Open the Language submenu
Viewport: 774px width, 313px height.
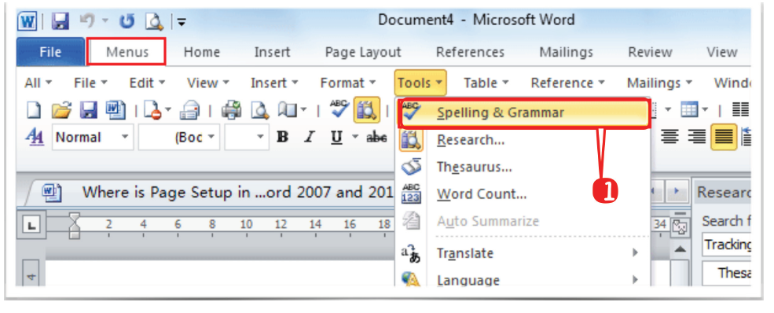[x=524, y=280]
